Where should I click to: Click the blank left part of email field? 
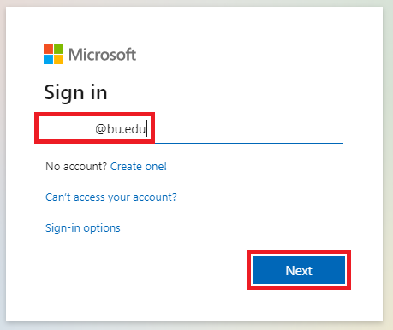(x=66, y=129)
